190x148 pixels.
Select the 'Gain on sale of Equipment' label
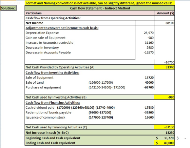coord(45,38)
